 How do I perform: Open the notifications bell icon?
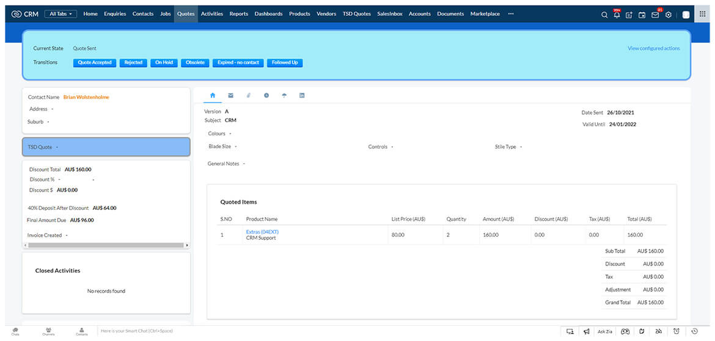coord(617,15)
